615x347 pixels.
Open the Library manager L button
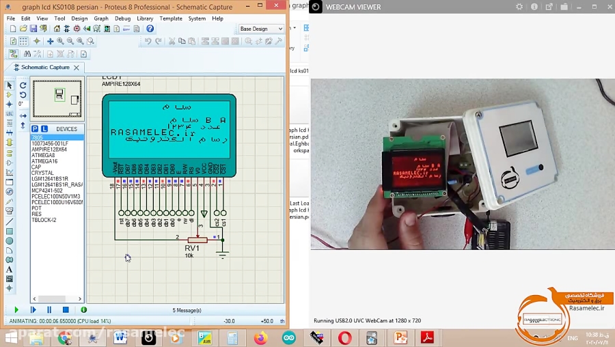pyautogui.click(x=44, y=129)
